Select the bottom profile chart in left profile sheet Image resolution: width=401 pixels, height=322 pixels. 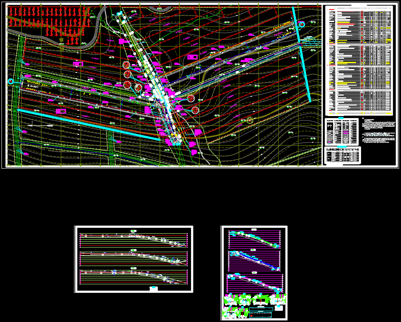(134, 277)
